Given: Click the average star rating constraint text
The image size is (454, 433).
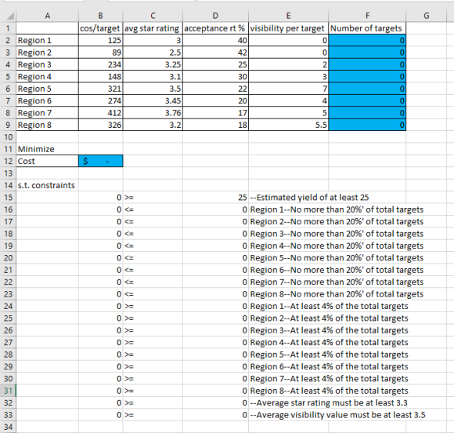Looking at the screenshot, I should [329, 403].
